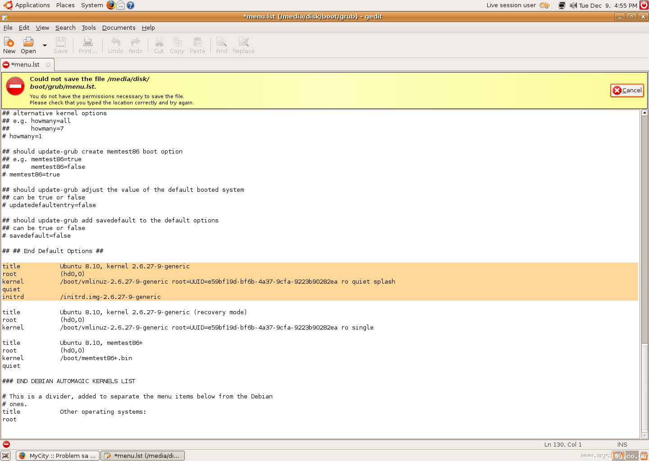This screenshot has height=461, width=649.
Task: Switch to *menu.lst gedit taskbar button
Action: pyautogui.click(x=142, y=456)
